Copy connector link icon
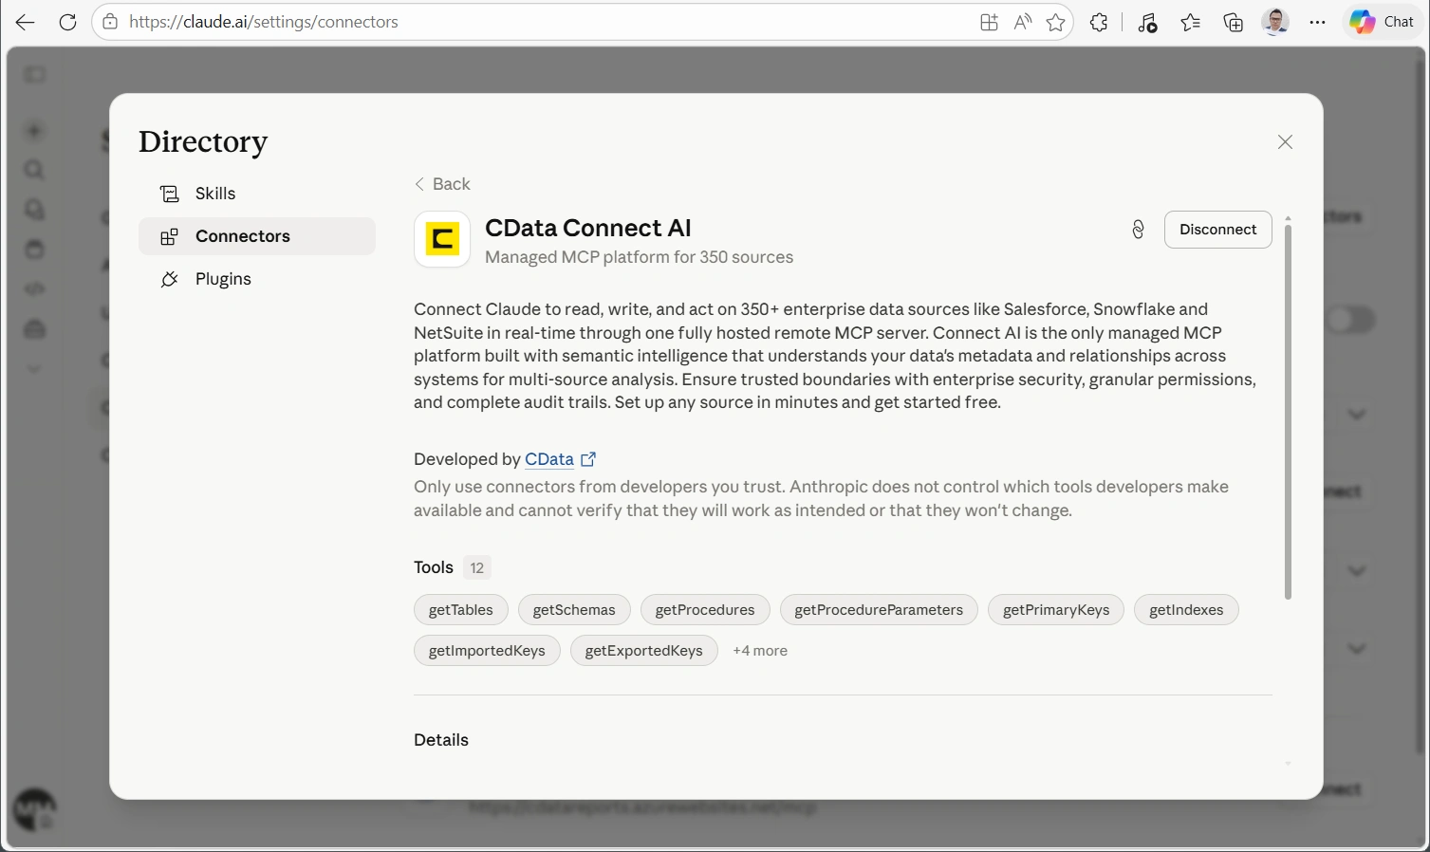 click(x=1138, y=230)
